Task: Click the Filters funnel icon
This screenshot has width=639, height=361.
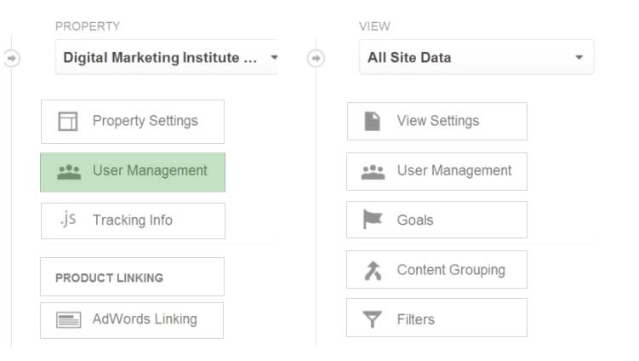Action: coord(372,319)
